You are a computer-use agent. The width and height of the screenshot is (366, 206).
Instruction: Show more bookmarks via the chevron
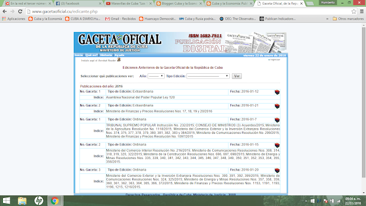click(x=327, y=19)
